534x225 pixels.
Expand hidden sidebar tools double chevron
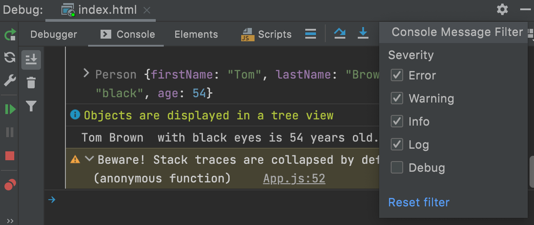coord(10,221)
